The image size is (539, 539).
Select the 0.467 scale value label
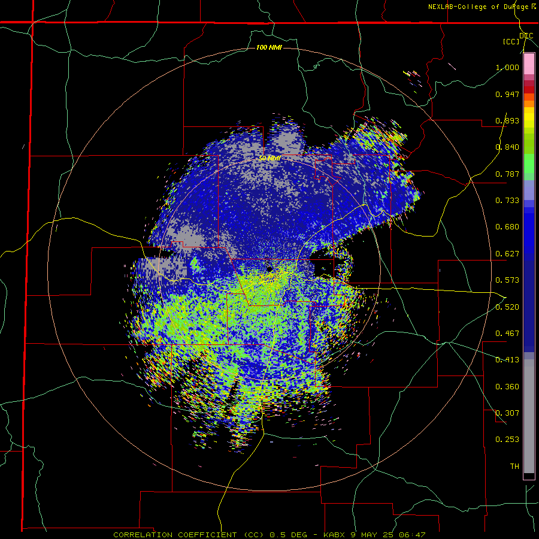click(x=507, y=334)
